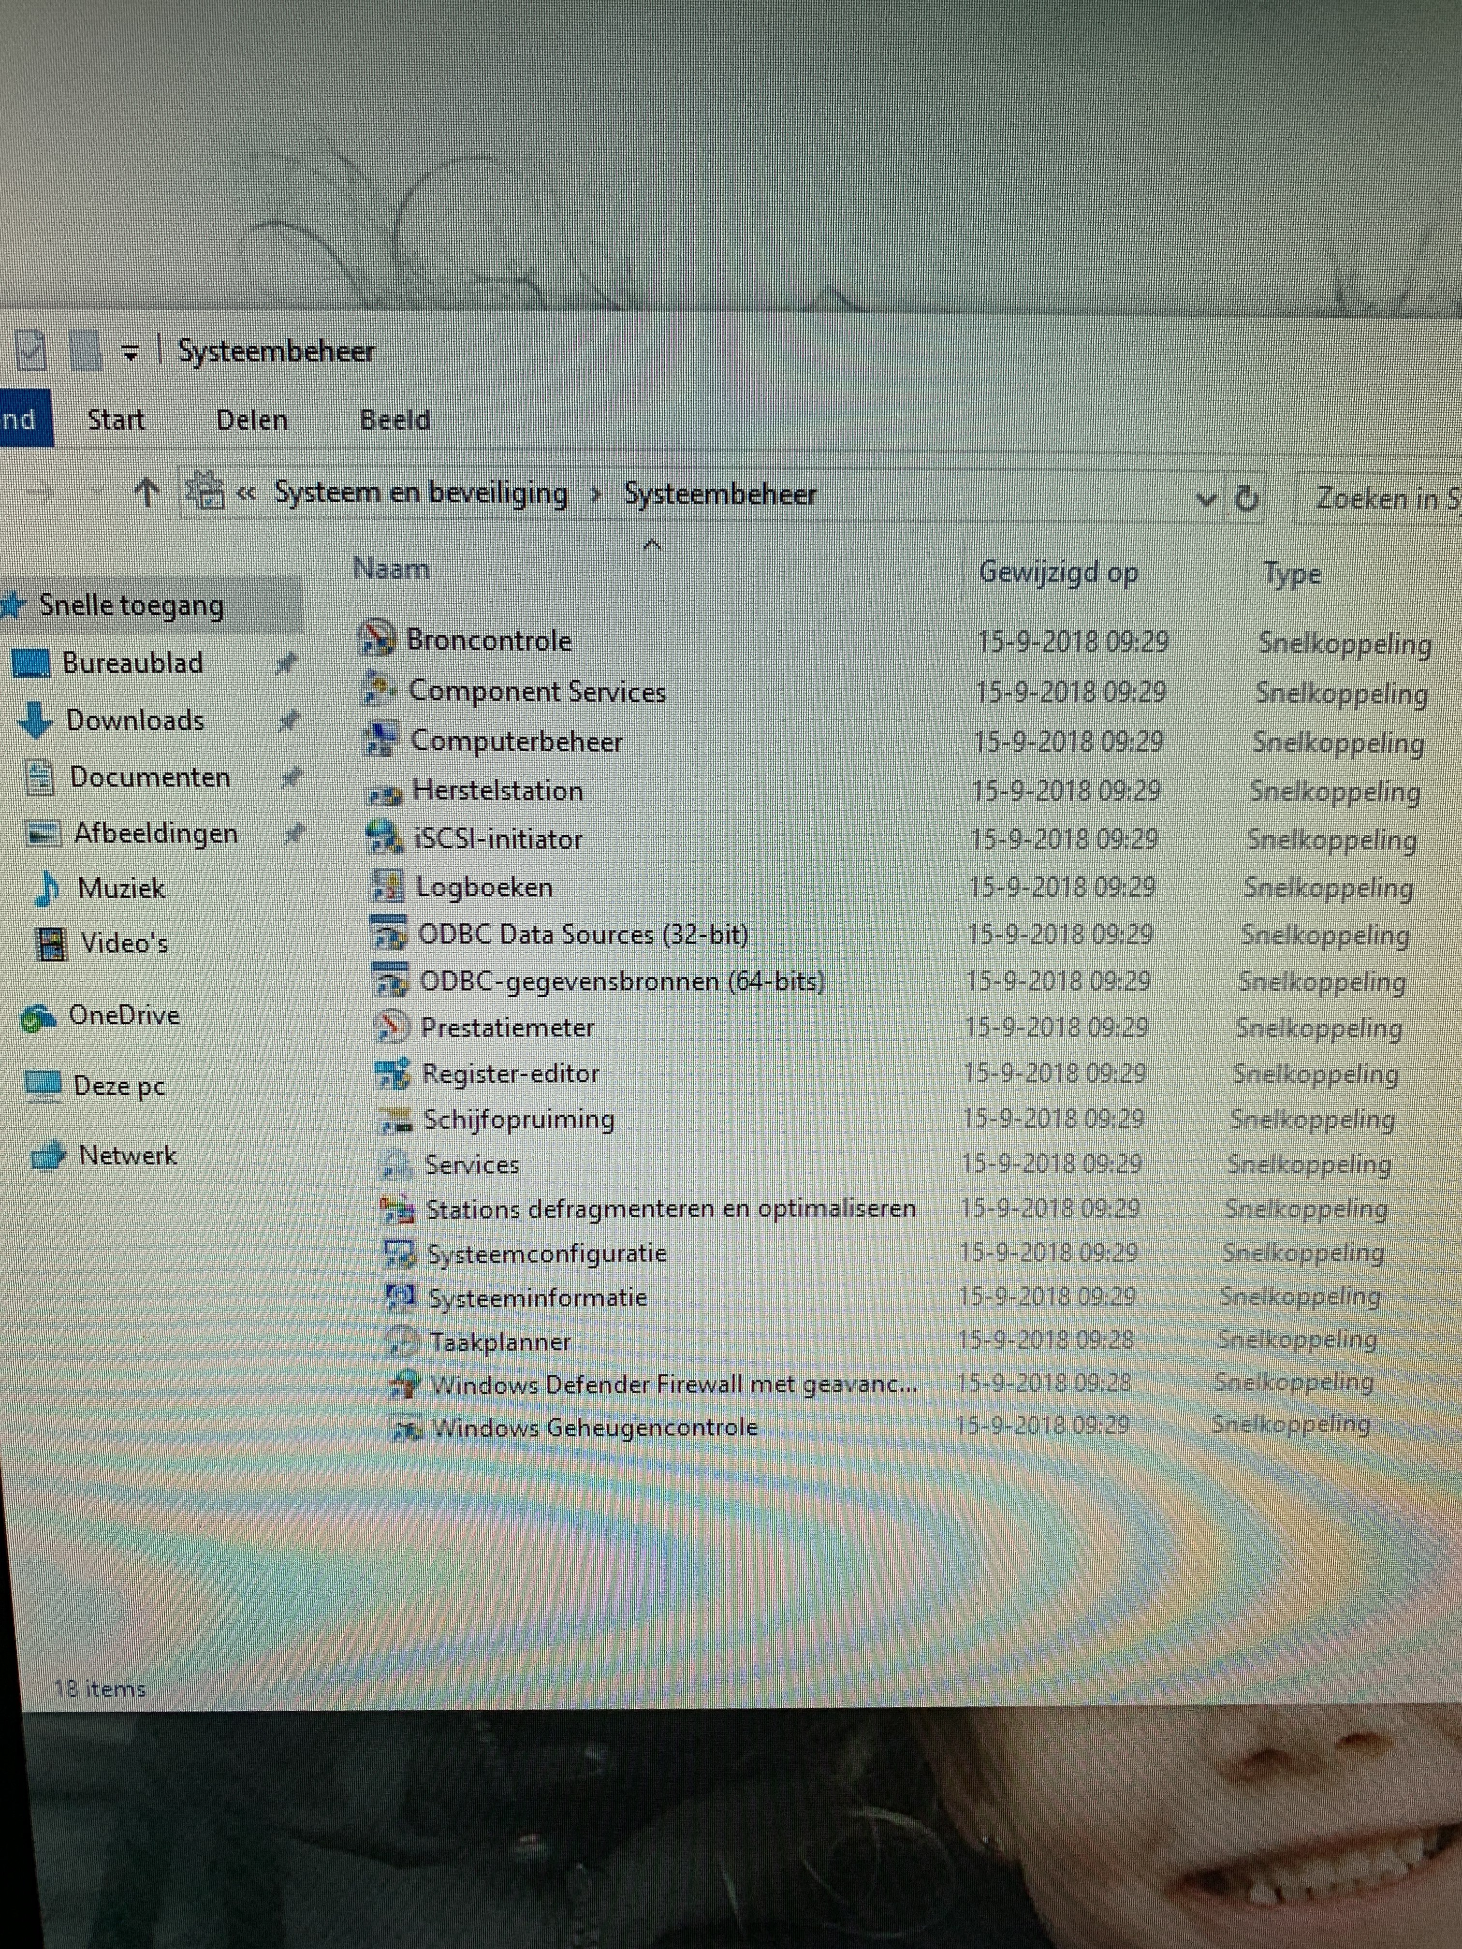The image size is (1462, 1949).
Task: Open Deze pc in the sidebar
Action: [x=118, y=1086]
